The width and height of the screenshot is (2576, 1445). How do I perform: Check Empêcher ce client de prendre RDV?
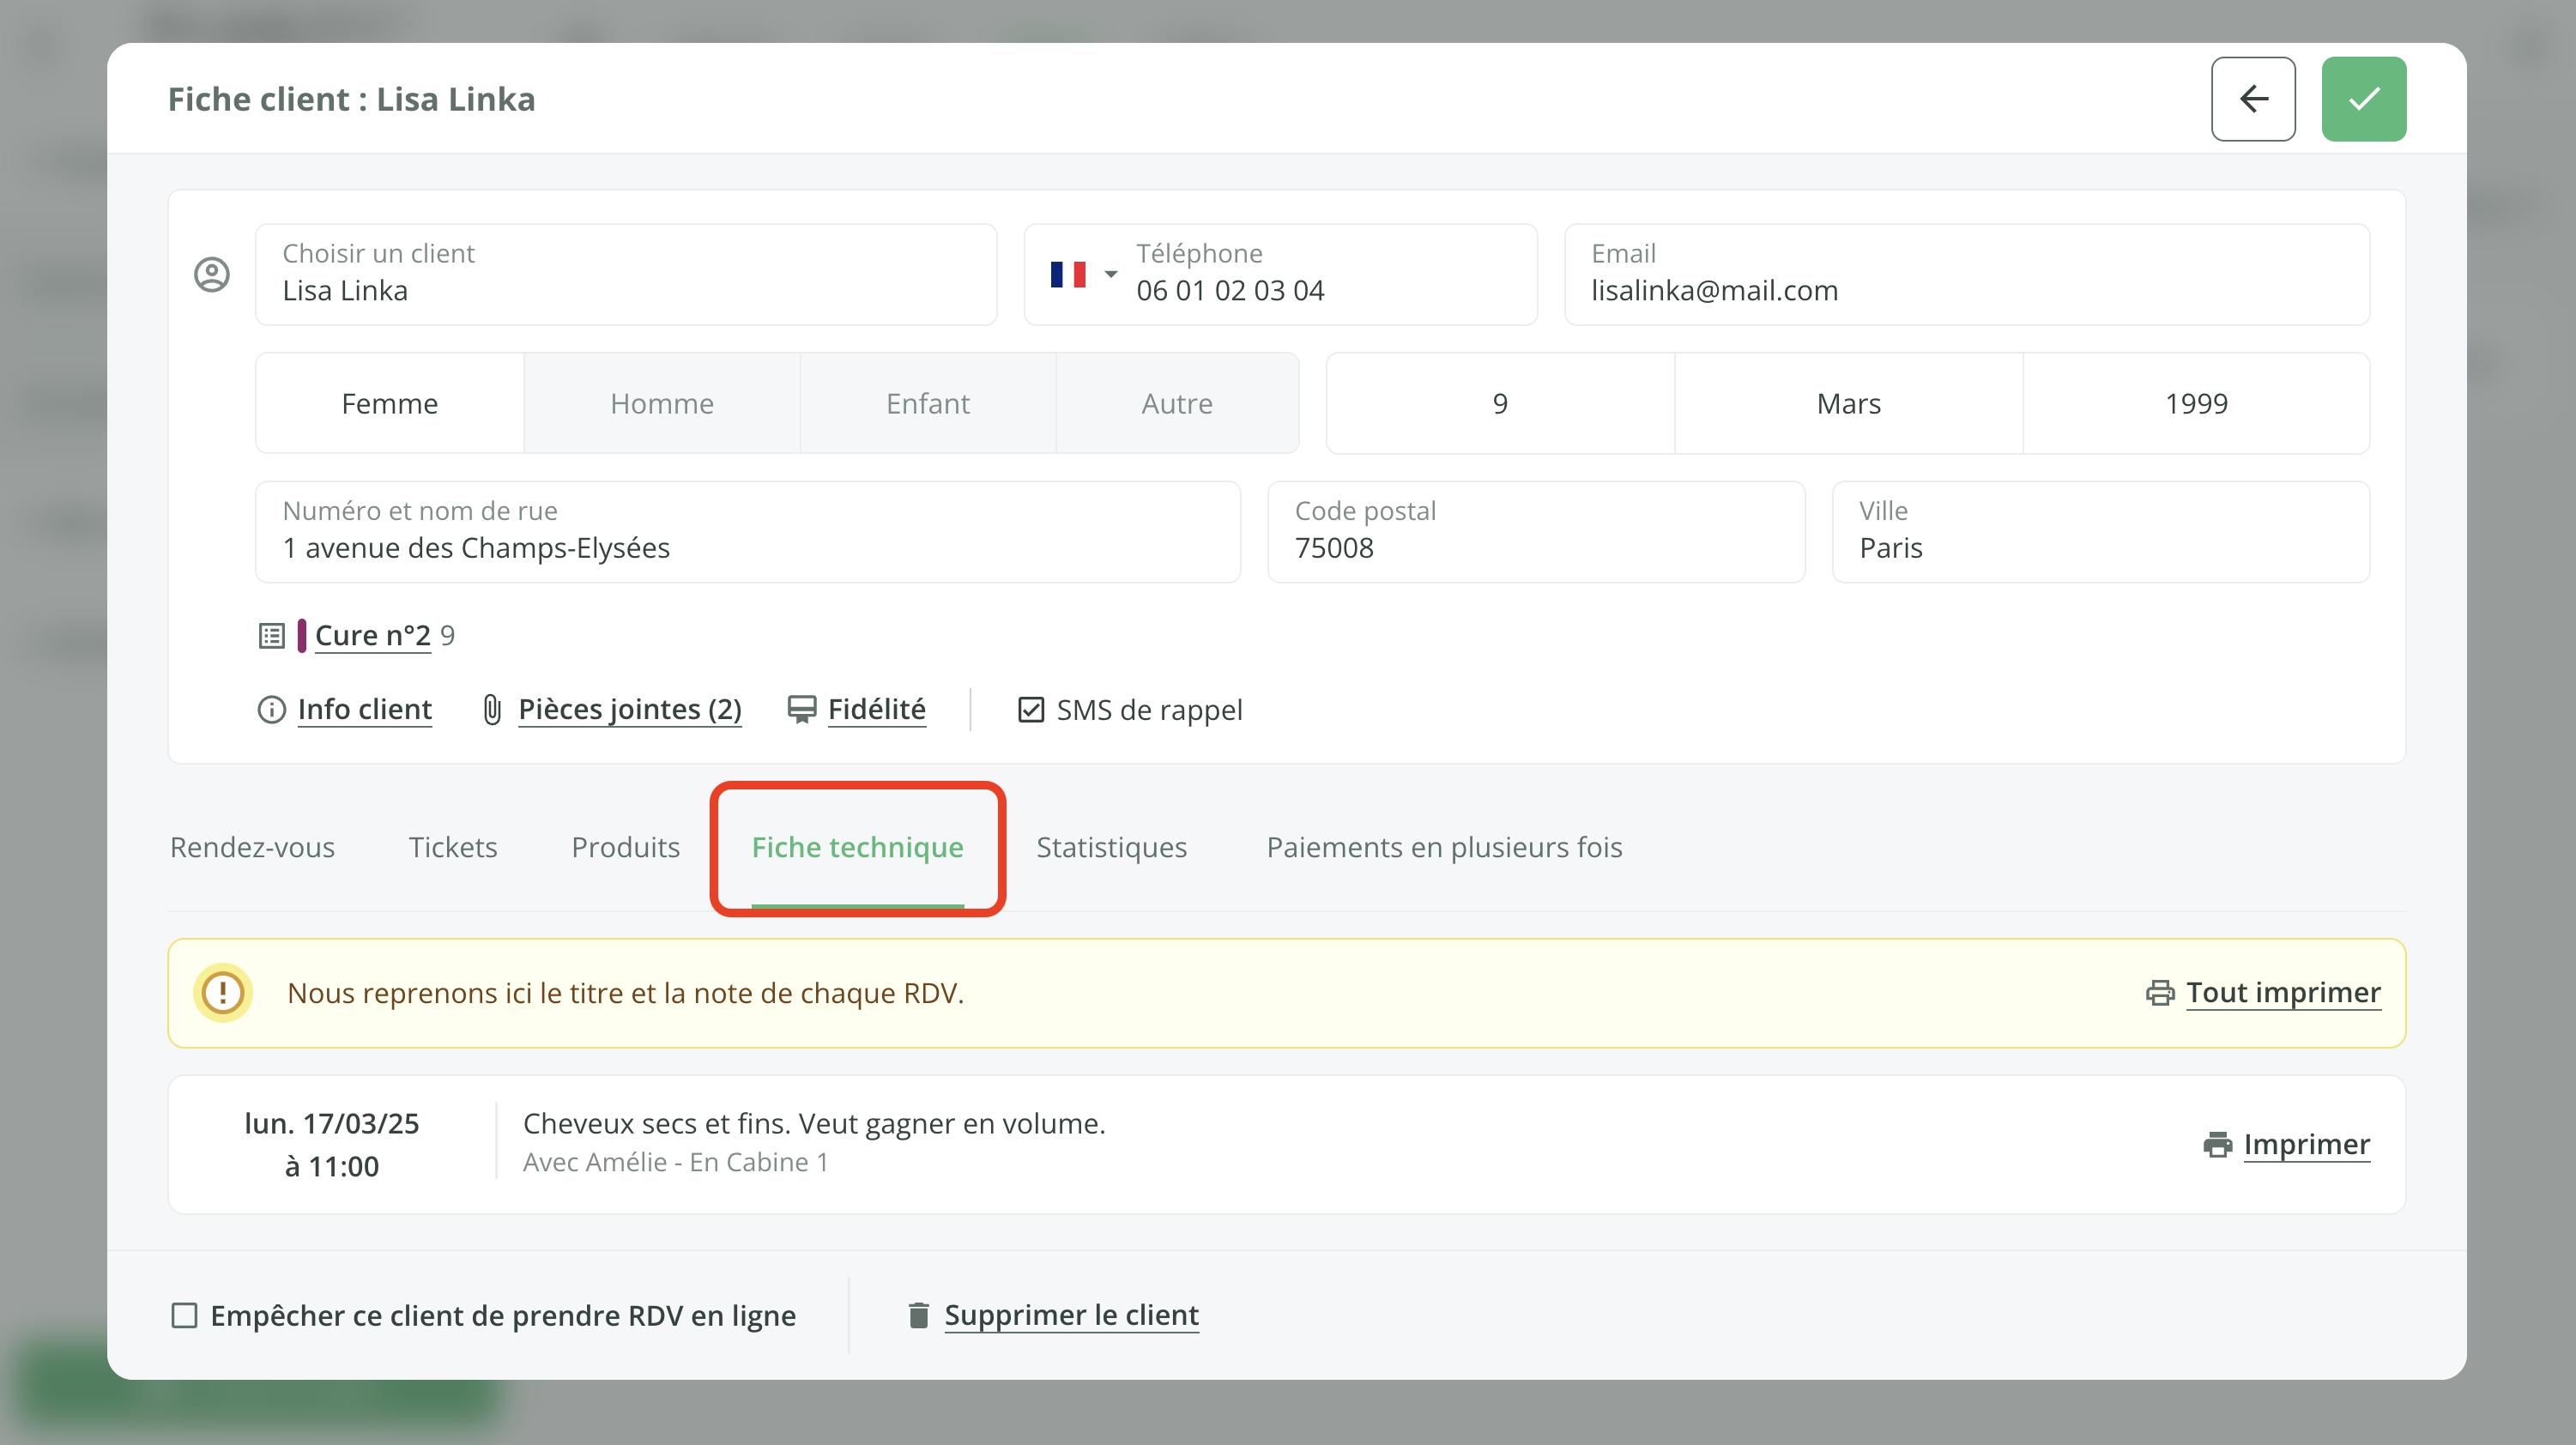click(184, 1315)
